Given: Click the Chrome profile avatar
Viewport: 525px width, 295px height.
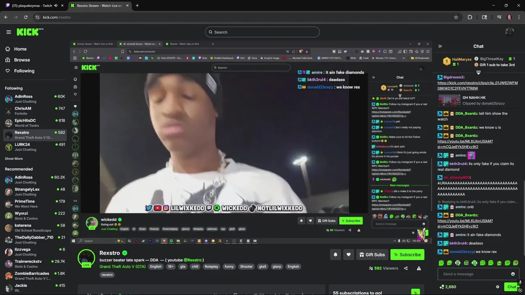Looking at the screenshot, I should coord(509,17).
